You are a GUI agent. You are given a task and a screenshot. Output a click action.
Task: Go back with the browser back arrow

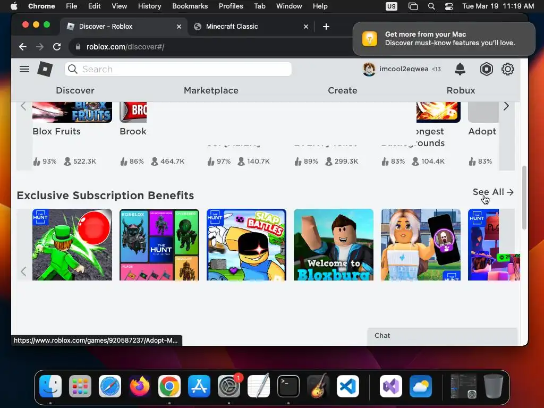(x=23, y=47)
